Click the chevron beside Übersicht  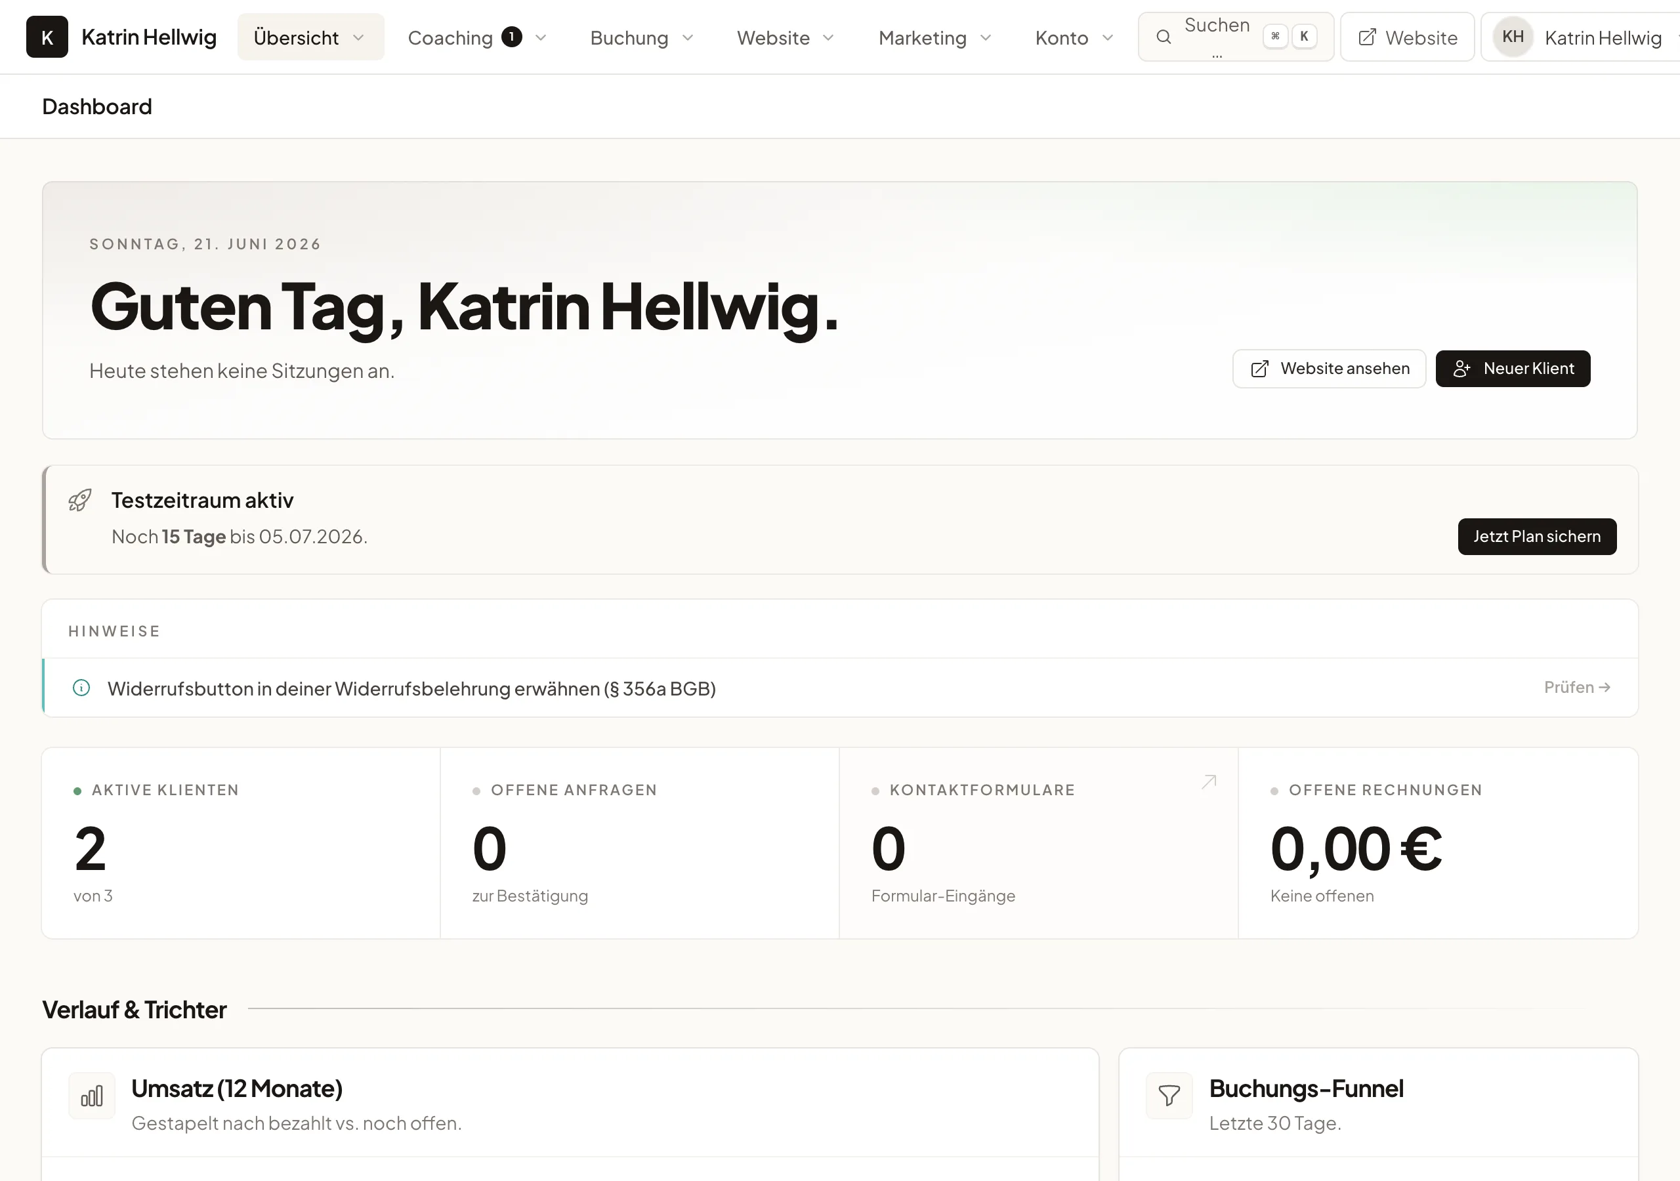click(358, 37)
